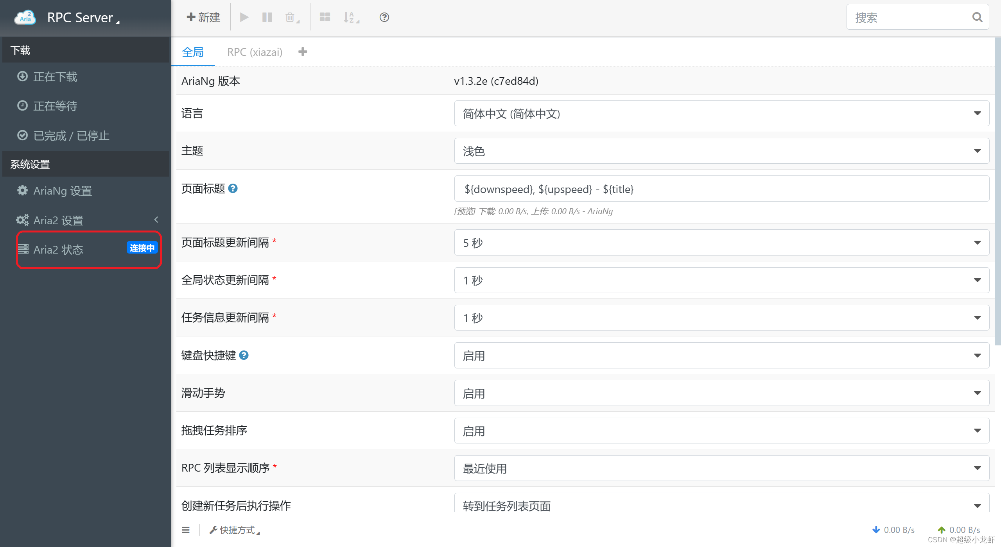Click the gear icon beside AriaNg 设置
Image resolution: width=1001 pixels, height=547 pixels.
pos(22,190)
